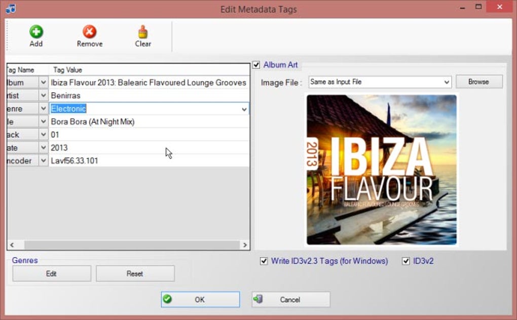Toggle the Album Art checkbox
Image resolution: width=517 pixels, height=320 pixels.
click(x=256, y=65)
